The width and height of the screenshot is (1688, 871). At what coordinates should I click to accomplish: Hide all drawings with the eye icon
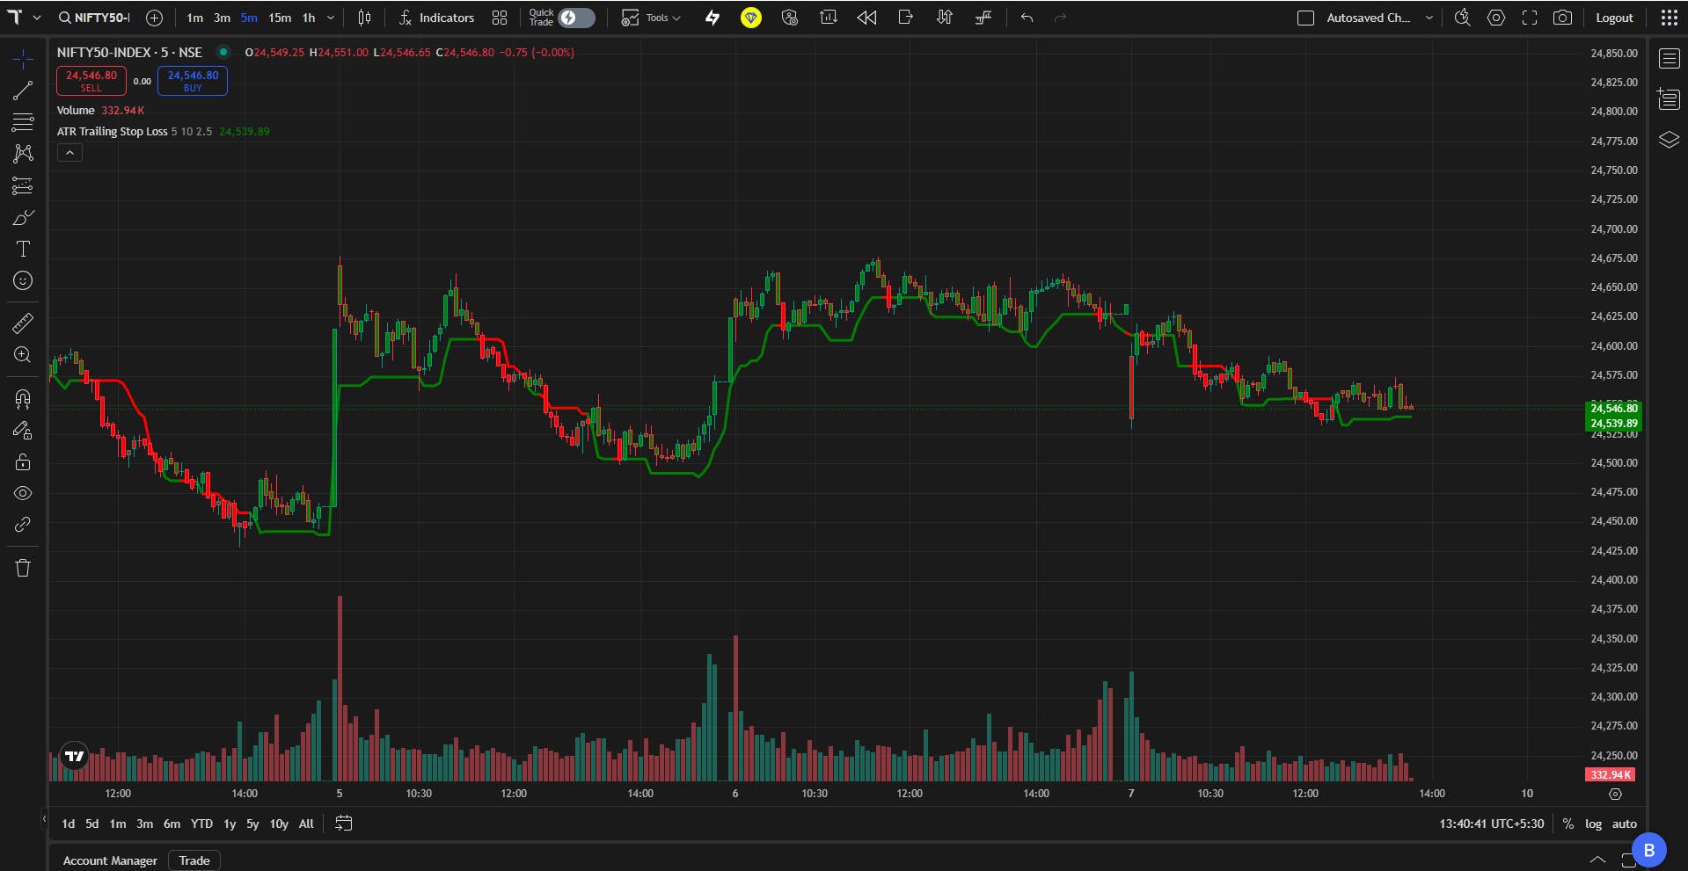[x=23, y=494]
